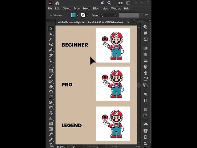Open the File menu

pyautogui.click(x=50, y=8)
